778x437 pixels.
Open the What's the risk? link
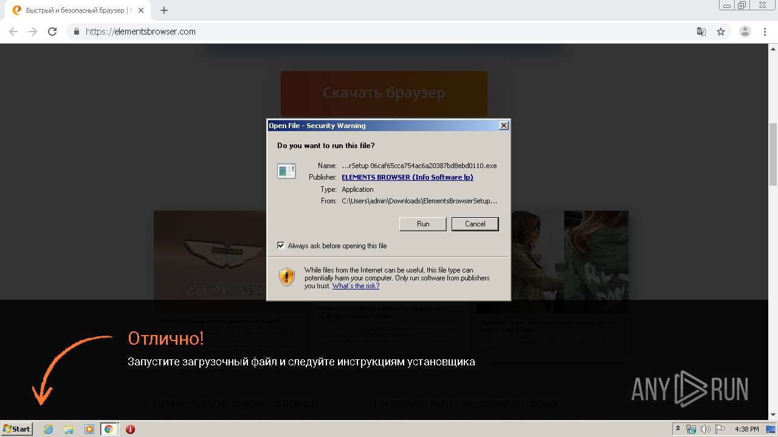(x=356, y=286)
